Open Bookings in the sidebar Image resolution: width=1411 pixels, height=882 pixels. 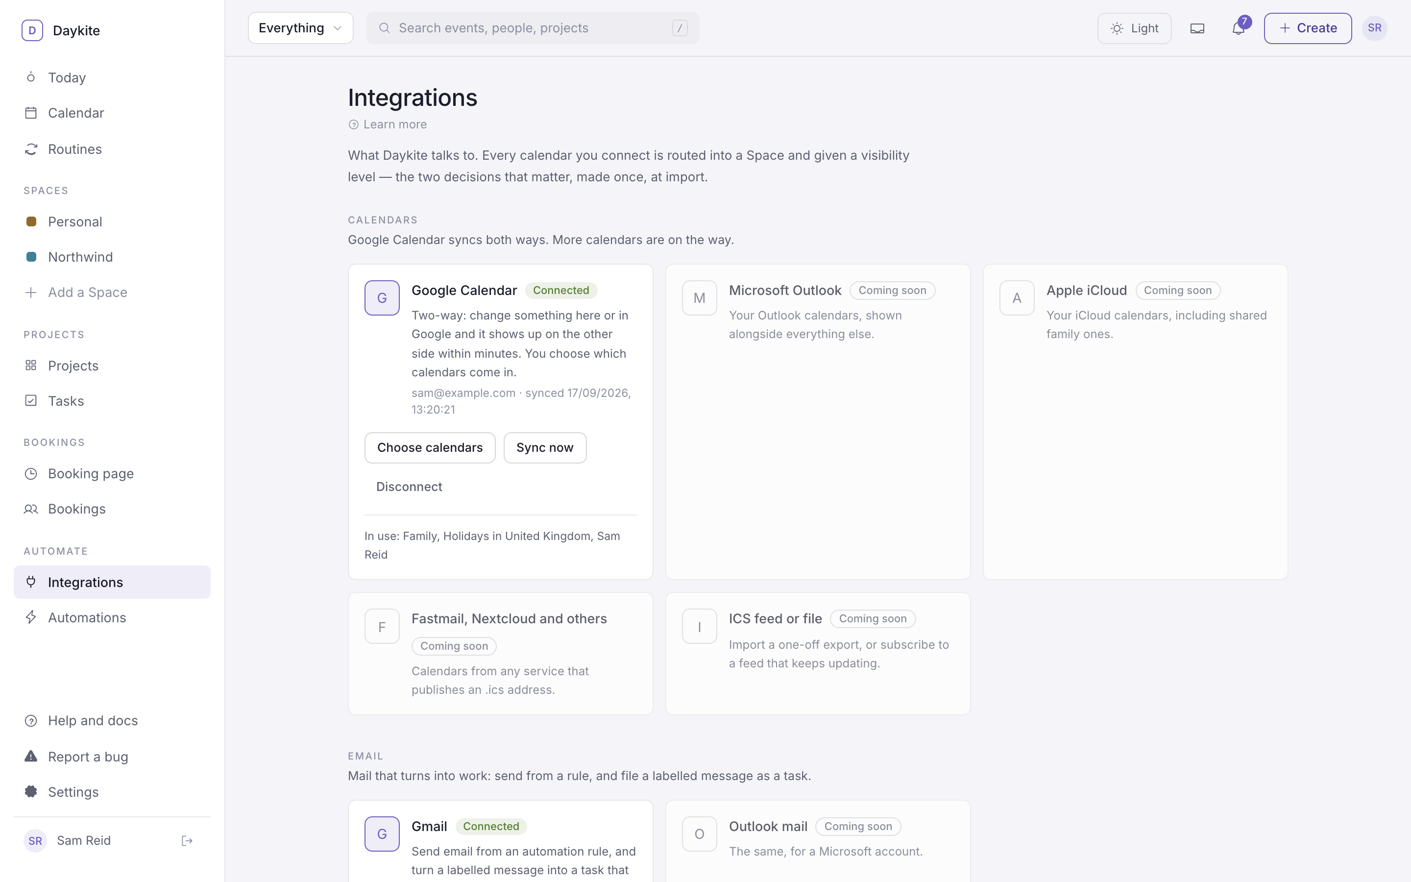click(x=112, y=509)
